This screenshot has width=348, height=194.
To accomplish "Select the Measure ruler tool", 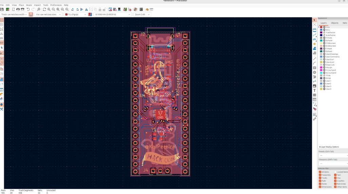I will pyautogui.click(x=314, y=119).
